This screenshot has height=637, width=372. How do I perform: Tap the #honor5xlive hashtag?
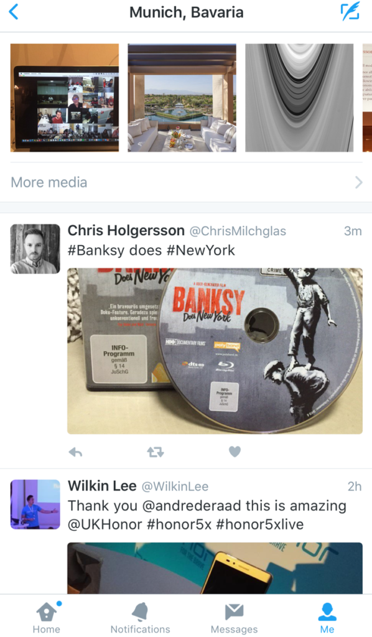260,524
